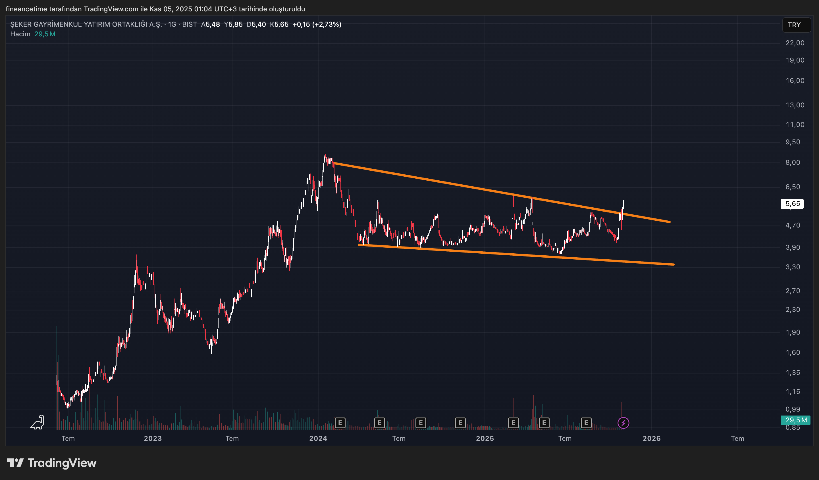Click the 2026 label on time axis
This screenshot has height=480, width=819.
coord(651,439)
